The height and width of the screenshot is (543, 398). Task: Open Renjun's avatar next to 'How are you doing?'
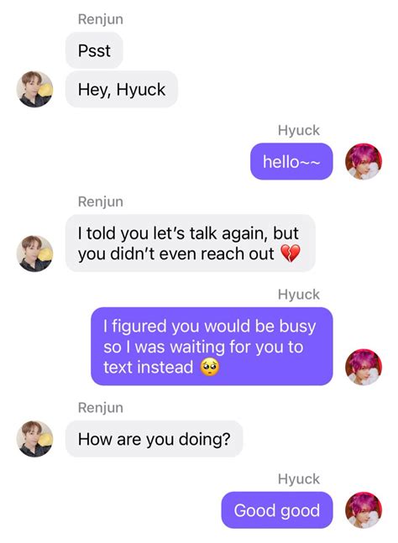pyautogui.click(x=34, y=439)
